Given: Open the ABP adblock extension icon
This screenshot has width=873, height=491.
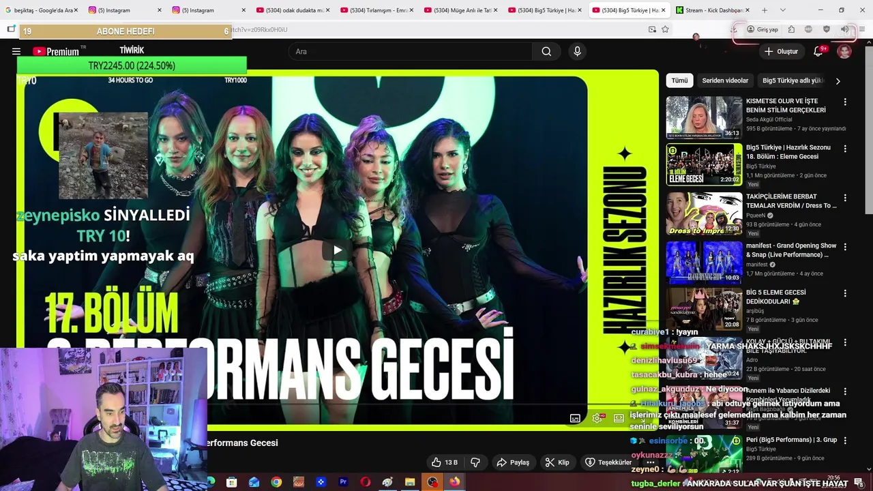Looking at the screenshot, I should coord(808,29).
